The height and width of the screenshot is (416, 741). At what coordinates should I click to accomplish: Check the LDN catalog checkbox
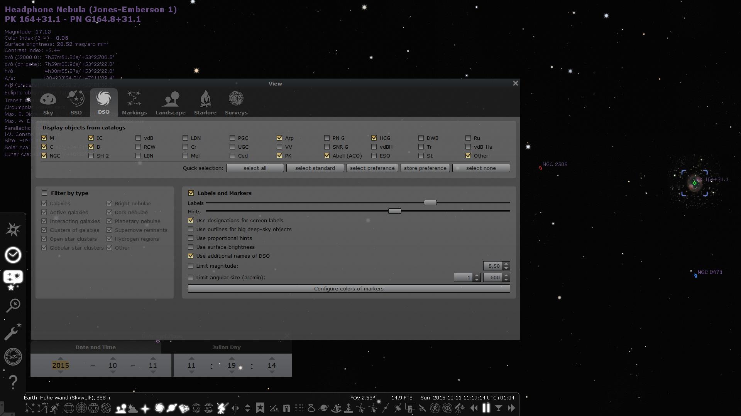[x=185, y=138]
